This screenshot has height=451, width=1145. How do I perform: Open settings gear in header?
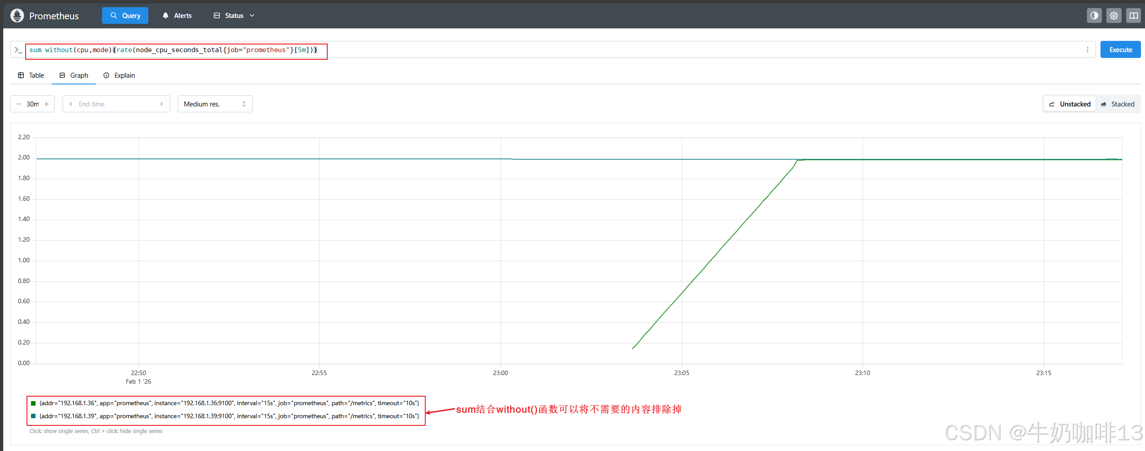point(1114,16)
